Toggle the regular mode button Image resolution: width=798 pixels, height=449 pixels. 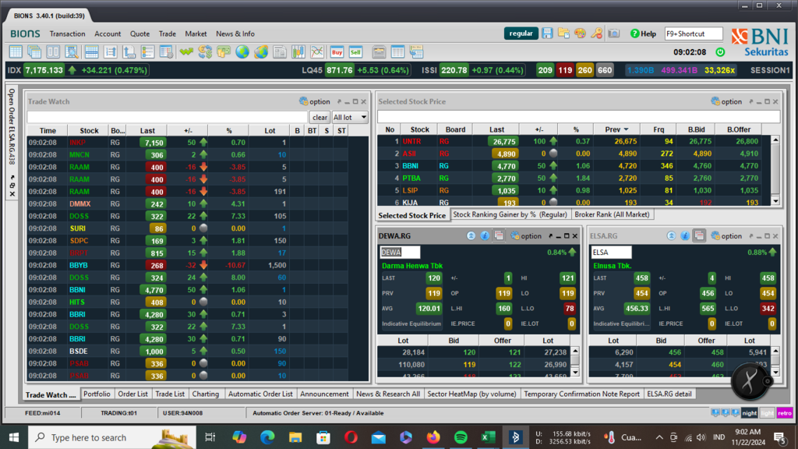point(521,34)
